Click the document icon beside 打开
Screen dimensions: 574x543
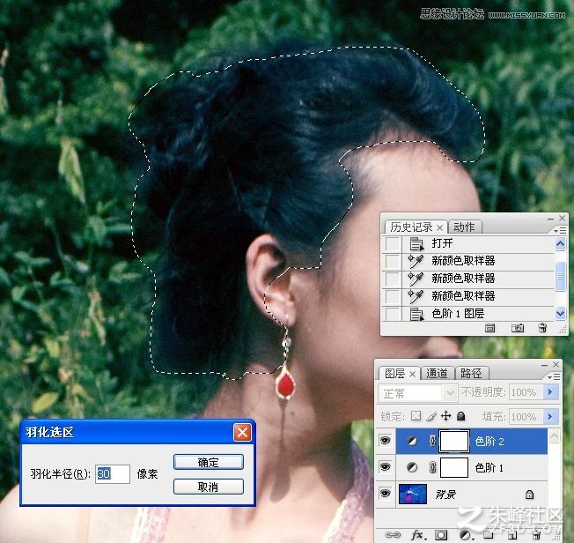416,243
